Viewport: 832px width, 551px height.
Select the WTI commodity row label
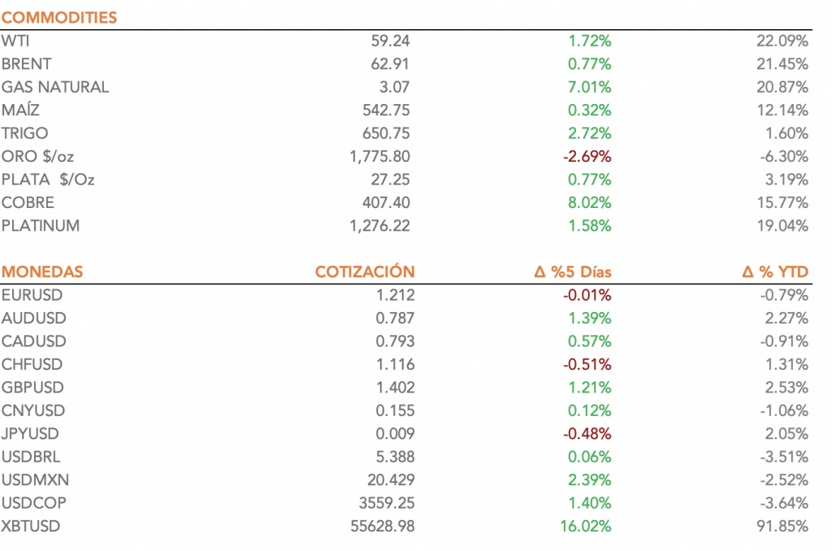pos(16,41)
